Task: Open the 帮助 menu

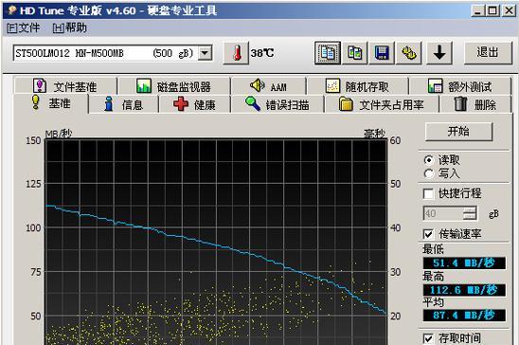Action: [70, 28]
